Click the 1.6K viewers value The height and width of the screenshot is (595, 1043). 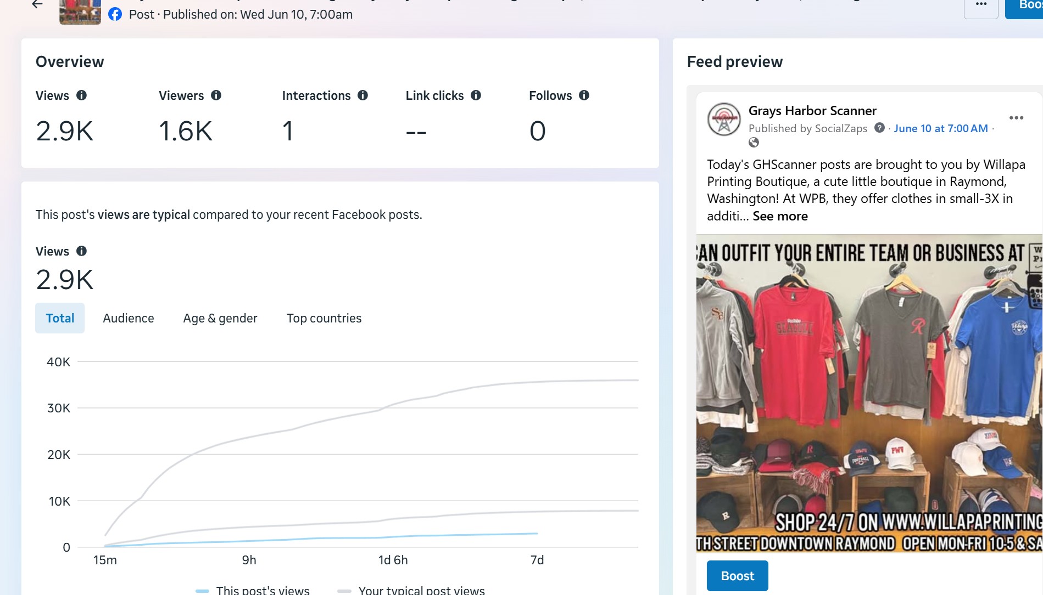coord(186,131)
